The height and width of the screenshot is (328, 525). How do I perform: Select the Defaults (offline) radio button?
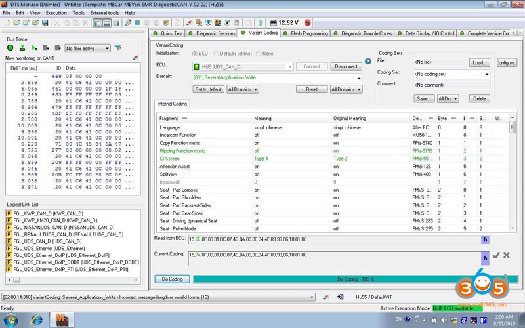click(x=216, y=53)
